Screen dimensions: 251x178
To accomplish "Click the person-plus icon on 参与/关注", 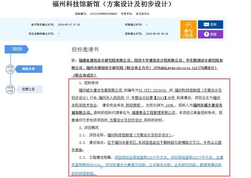I will (x=188, y=25).
